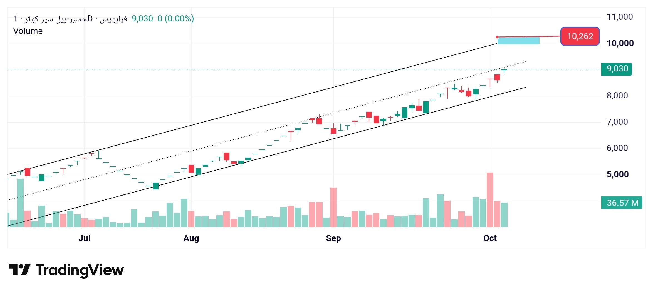Click the 5,000 mark on the price scale
The image size is (653, 292).
point(618,174)
